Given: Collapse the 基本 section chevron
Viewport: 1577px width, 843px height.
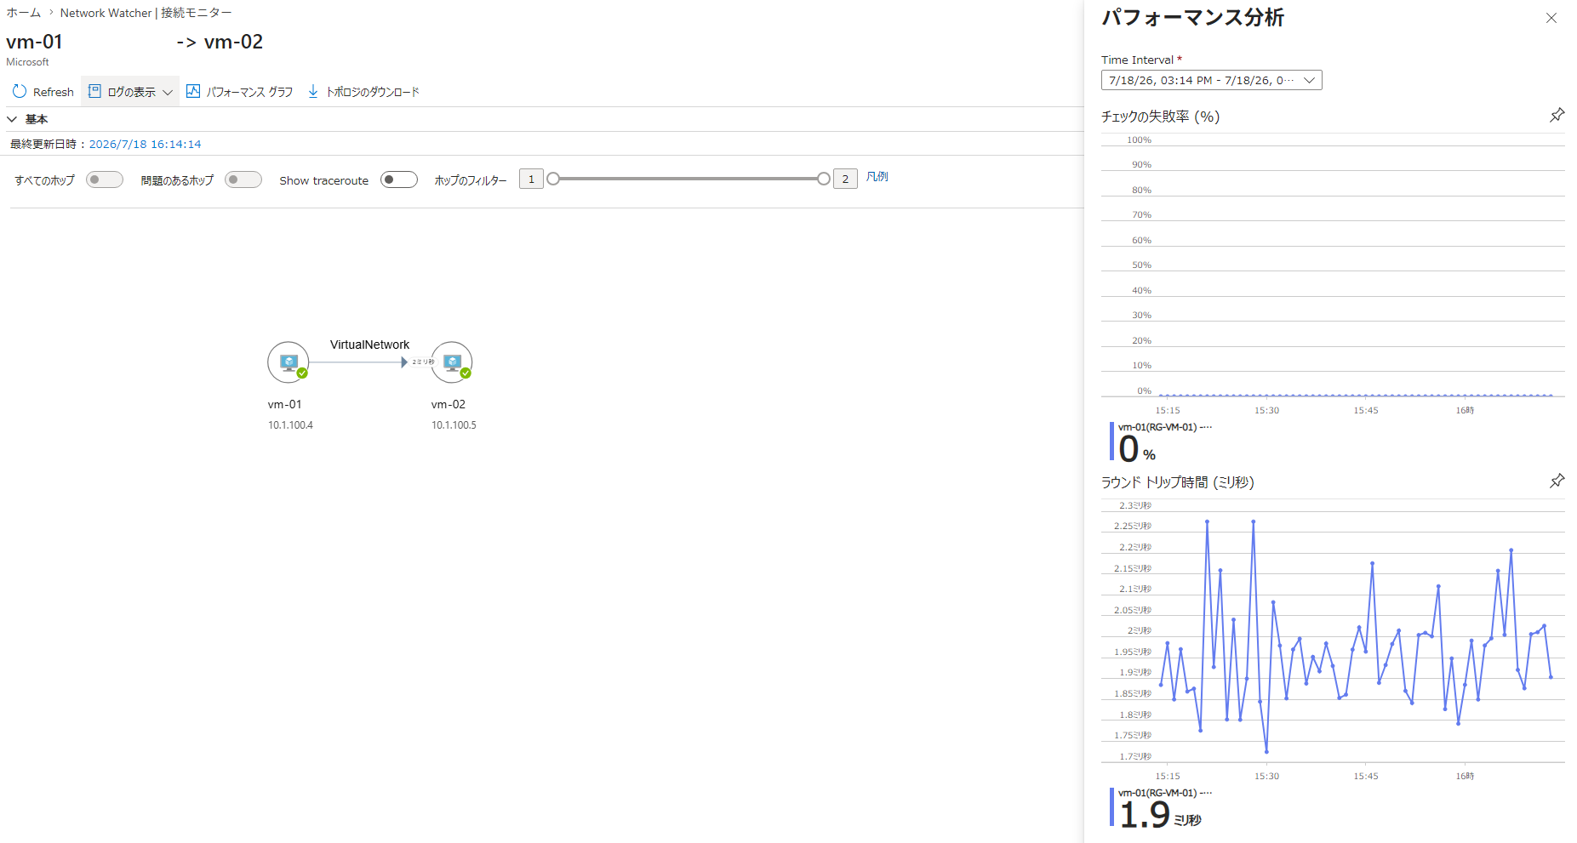Looking at the screenshot, I should tap(12, 119).
